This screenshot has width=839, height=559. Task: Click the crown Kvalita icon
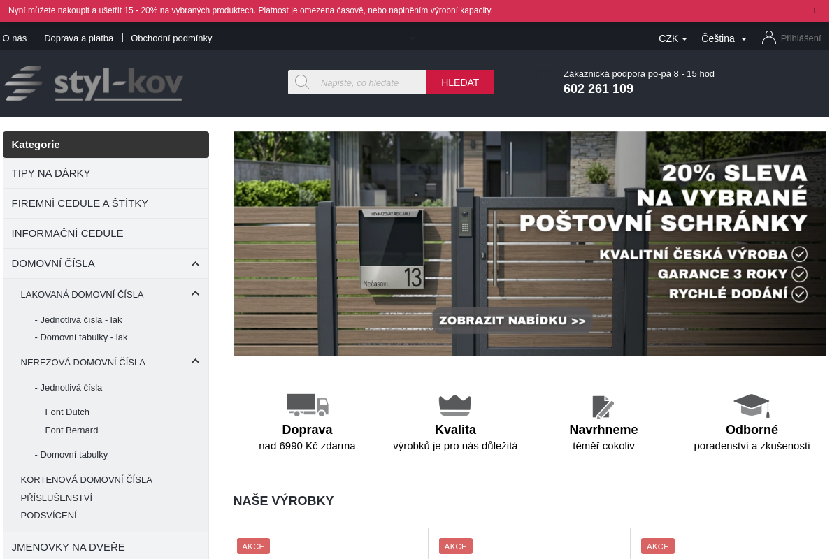pyautogui.click(x=455, y=405)
